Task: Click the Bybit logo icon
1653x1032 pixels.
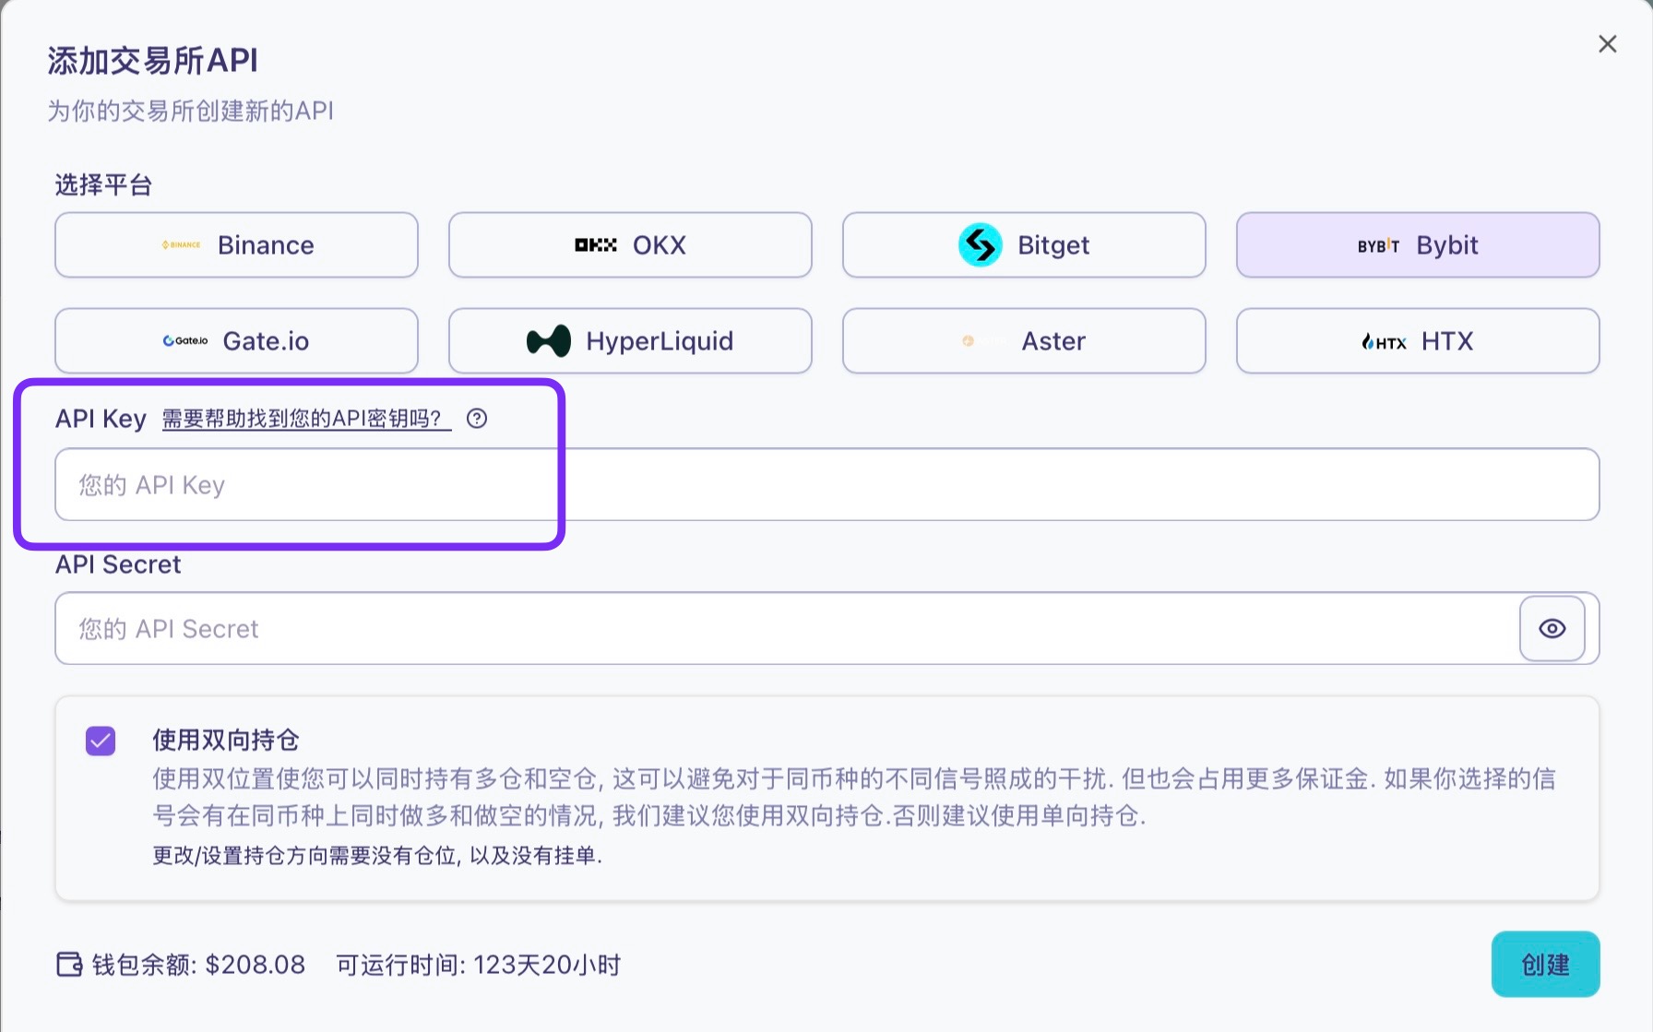Action: click(1378, 246)
